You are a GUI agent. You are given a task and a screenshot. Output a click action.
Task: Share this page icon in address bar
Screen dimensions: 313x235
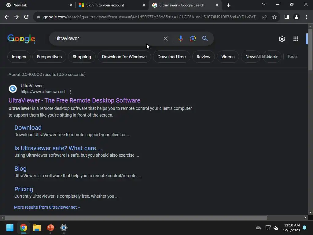[265, 17]
